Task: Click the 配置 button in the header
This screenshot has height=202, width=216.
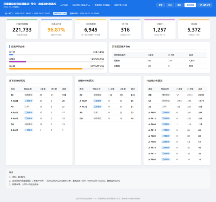Action: tap(161, 5)
